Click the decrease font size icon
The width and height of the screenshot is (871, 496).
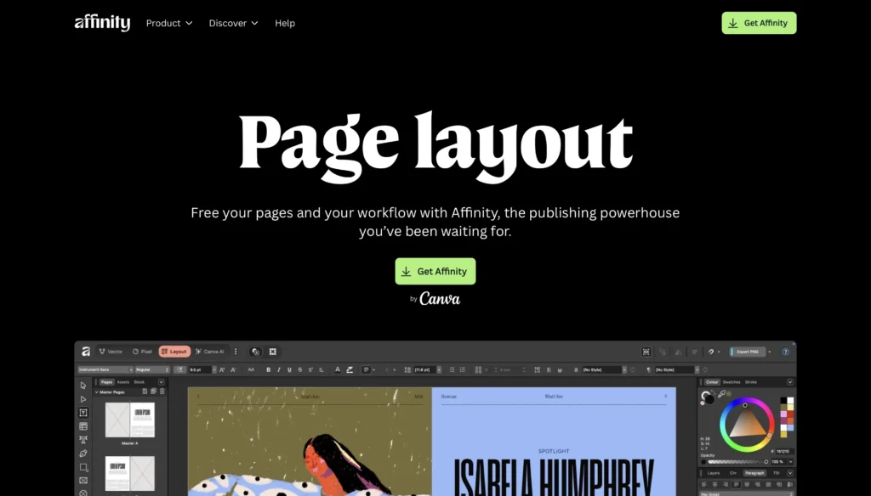click(233, 369)
